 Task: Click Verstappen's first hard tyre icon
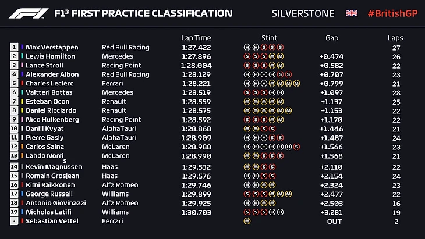click(247, 47)
